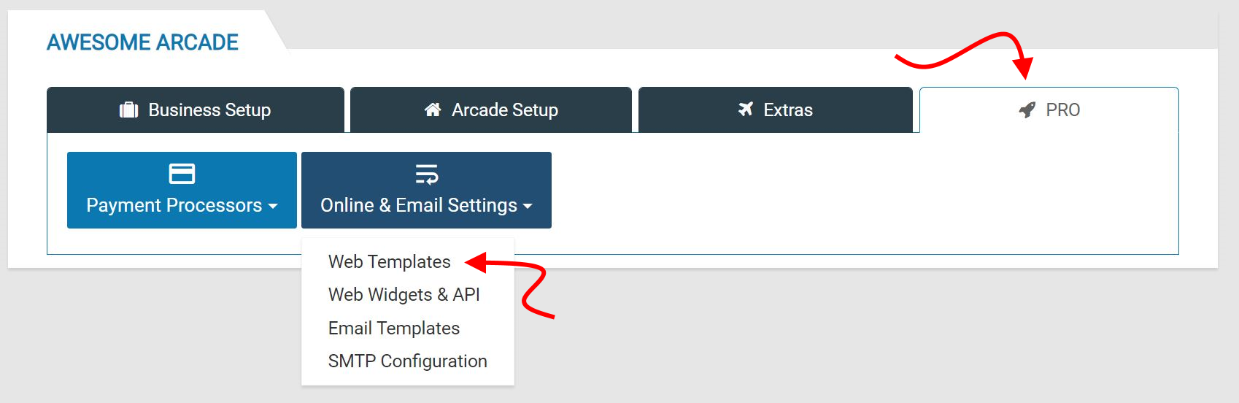This screenshot has width=1239, height=403.
Task: Expand the Payment Processors dropdown caret
Action: coord(273,207)
